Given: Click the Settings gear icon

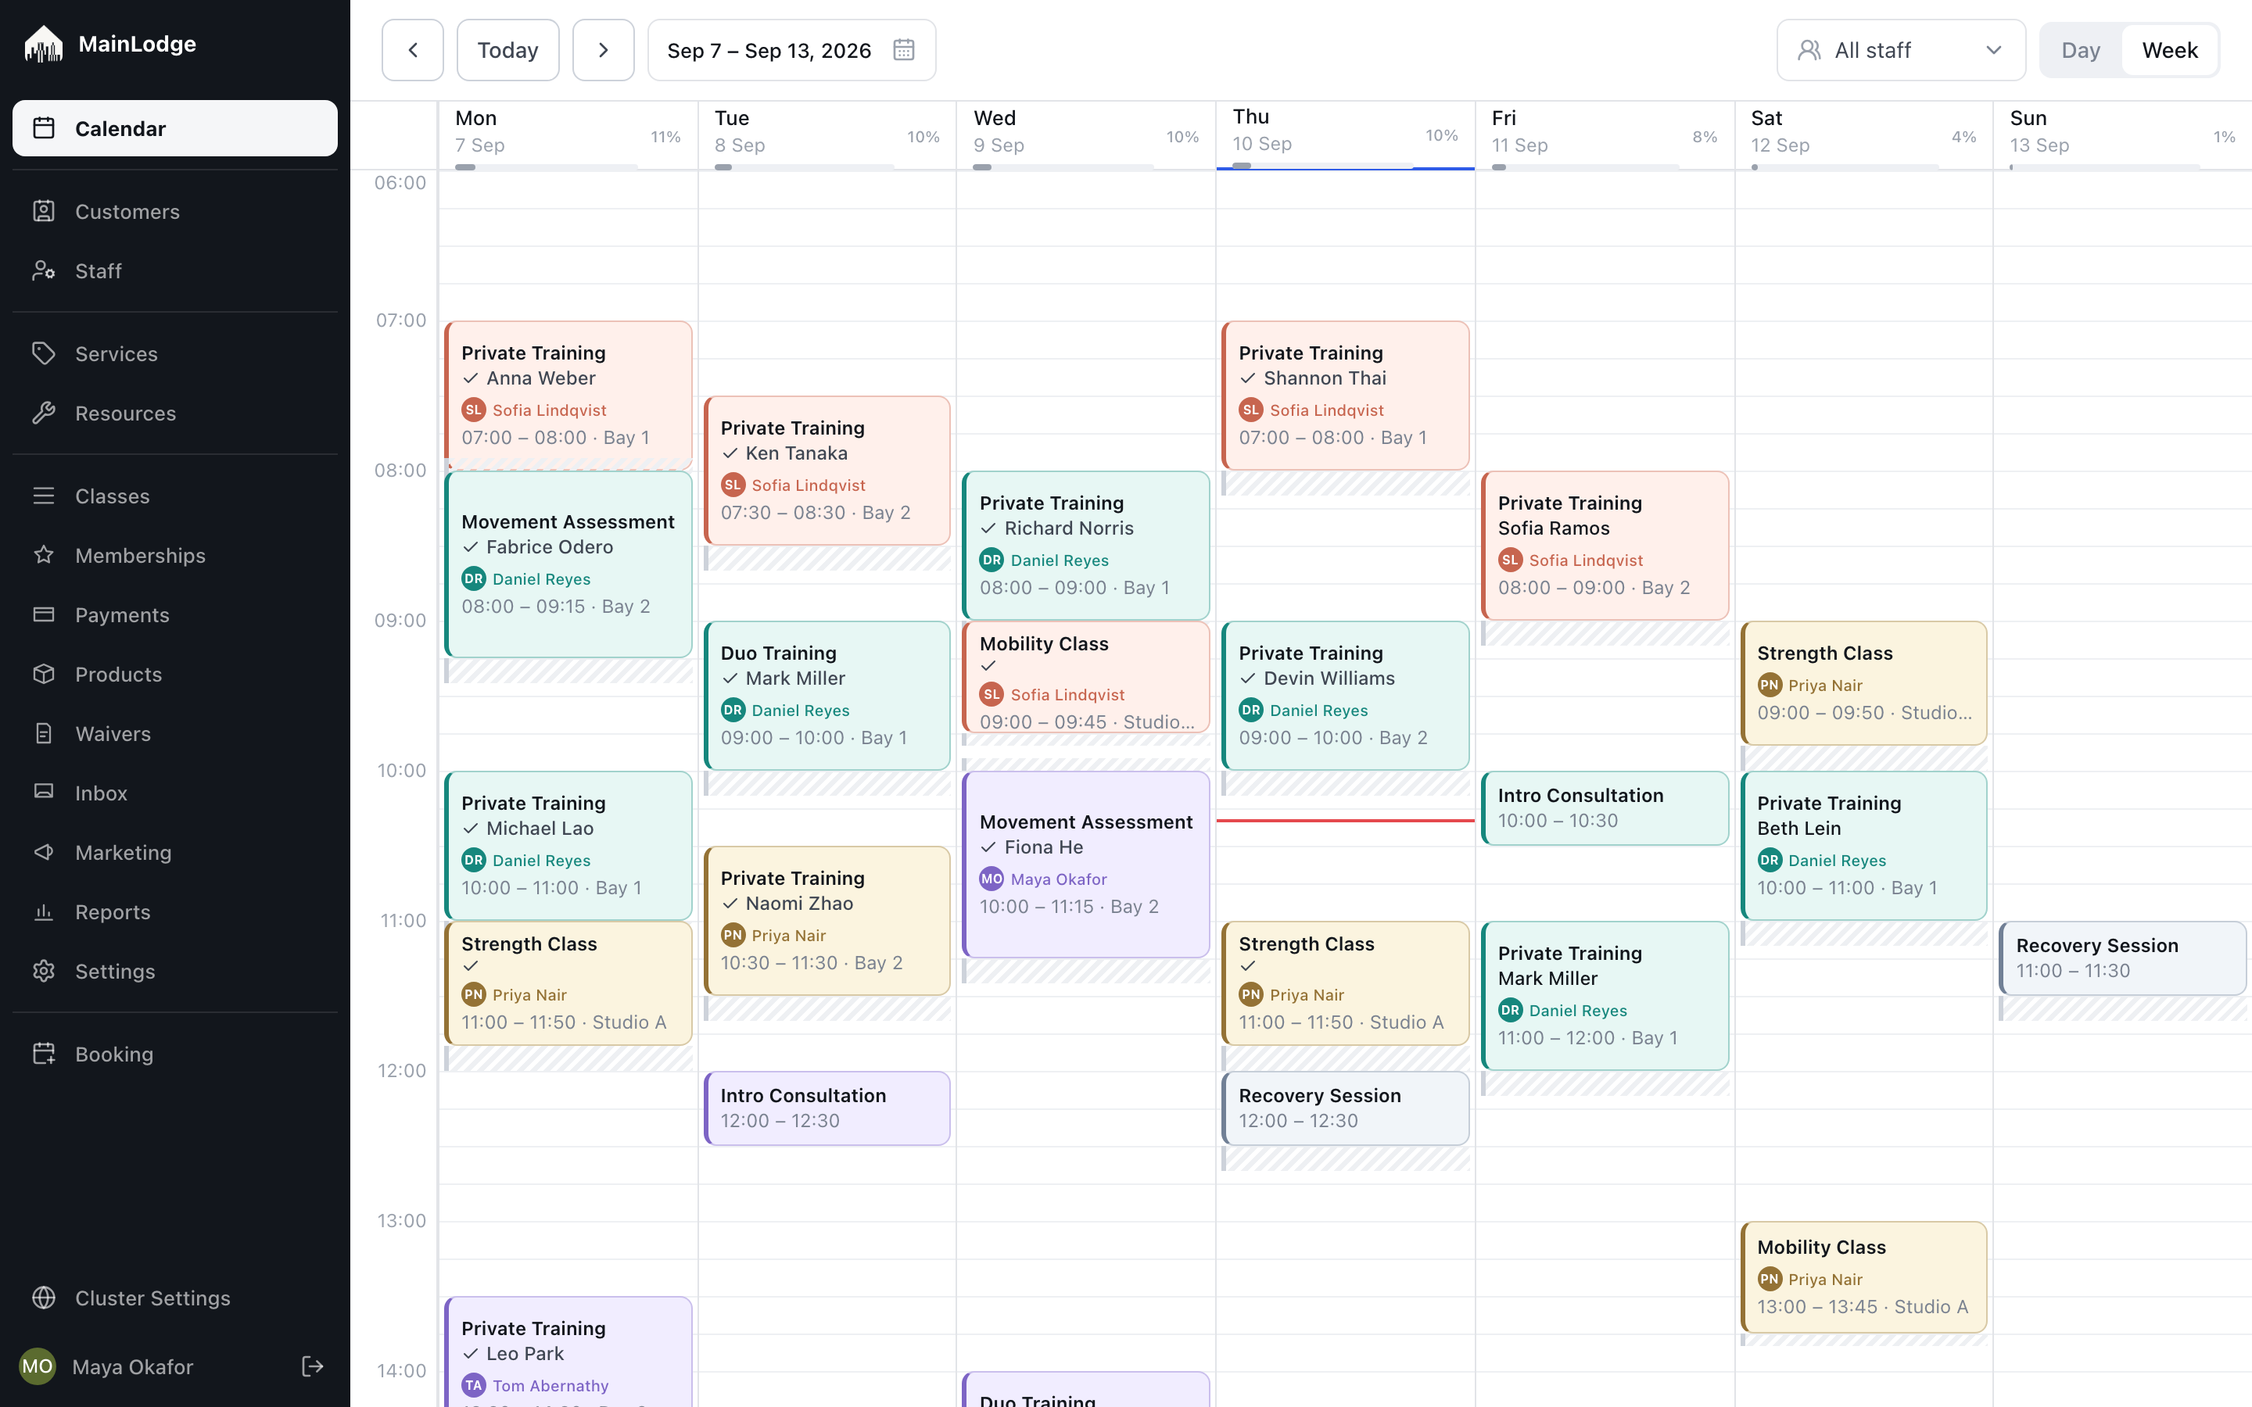Looking at the screenshot, I should coord(44,972).
